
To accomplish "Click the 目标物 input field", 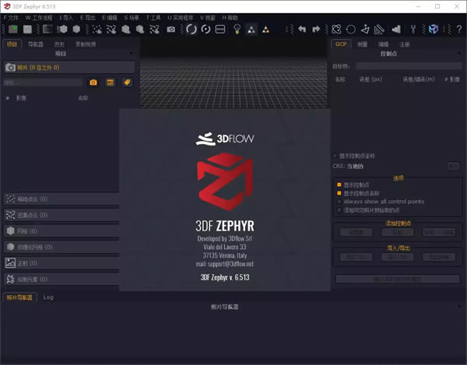I will (409, 66).
